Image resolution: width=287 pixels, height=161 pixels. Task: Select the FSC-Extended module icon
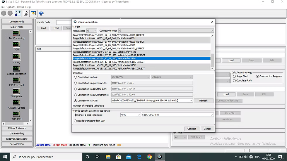(x=16, y=80)
